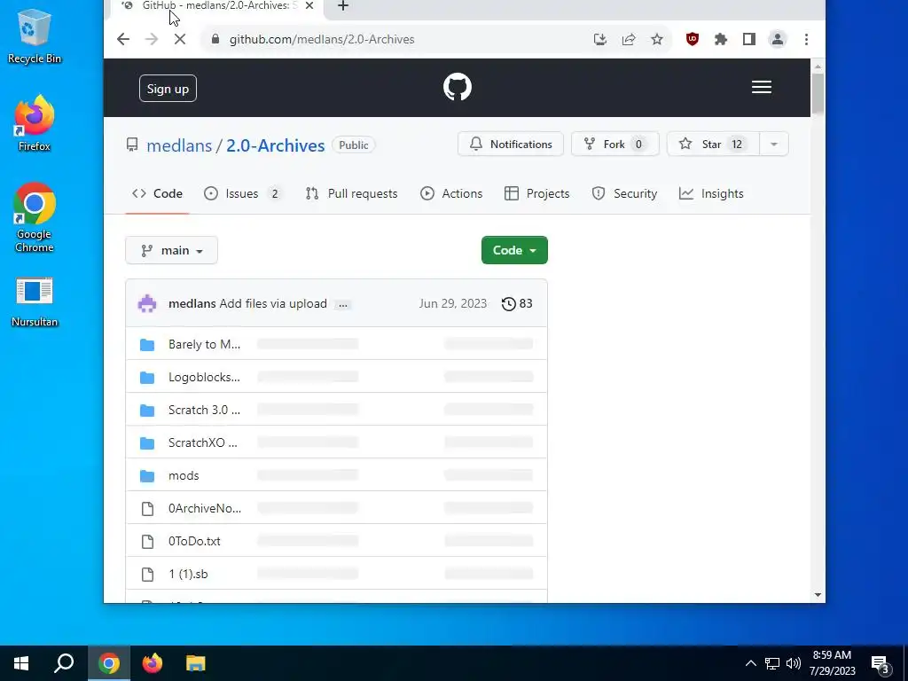Screen dimensions: 908x681
Task: Open the 2.0-Archives repository link
Action: [275, 145]
